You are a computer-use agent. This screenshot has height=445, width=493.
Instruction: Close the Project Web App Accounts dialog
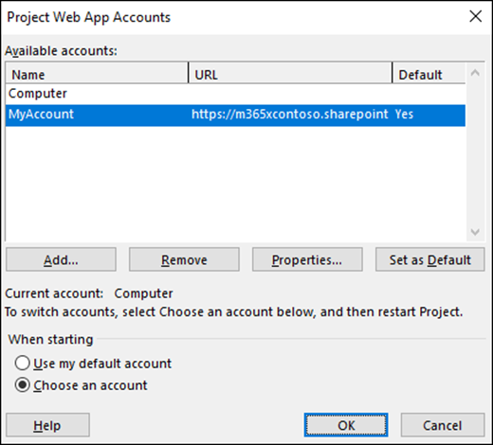476,16
